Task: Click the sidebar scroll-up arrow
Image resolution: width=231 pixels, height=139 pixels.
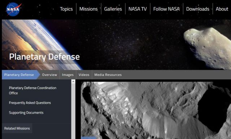Action: point(73,82)
